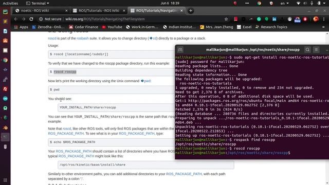The width and height of the screenshot is (329, 185).
Task: Open the Terminal app menu dropdown
Action: point(38,3)
